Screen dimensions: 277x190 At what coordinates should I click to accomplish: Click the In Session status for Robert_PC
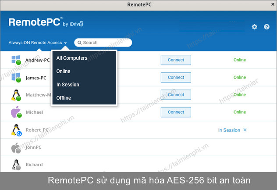(229, 130)
